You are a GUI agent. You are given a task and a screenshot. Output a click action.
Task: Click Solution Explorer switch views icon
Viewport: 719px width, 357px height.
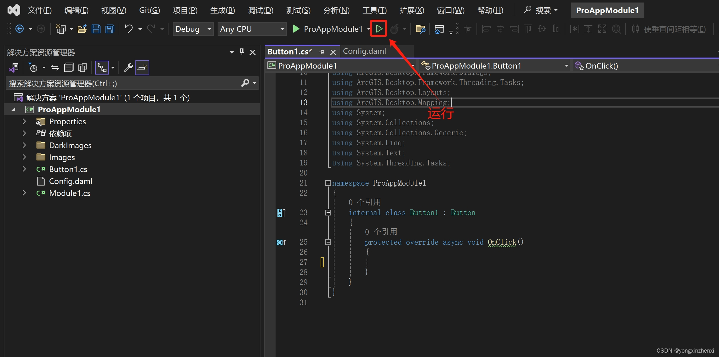tap(14, 68)
